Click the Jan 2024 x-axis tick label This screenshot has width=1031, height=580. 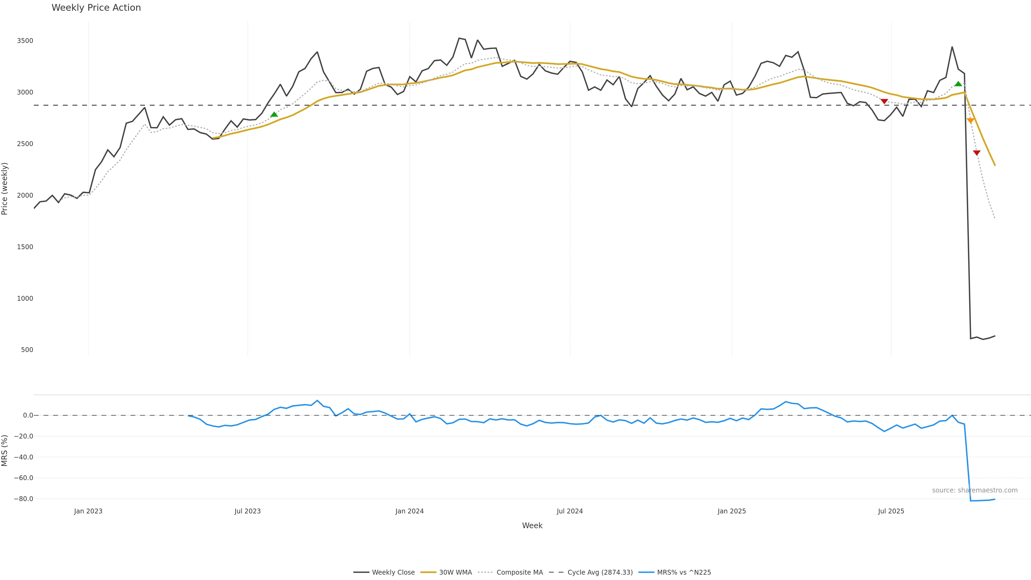pyautogui.click(x=409, y=511)
